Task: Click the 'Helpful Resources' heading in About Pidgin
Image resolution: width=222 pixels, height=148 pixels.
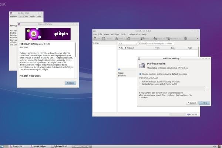Action: [30, 76]
